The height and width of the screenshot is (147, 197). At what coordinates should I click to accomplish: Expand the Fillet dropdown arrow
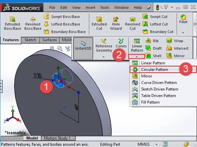pos(183,33)
